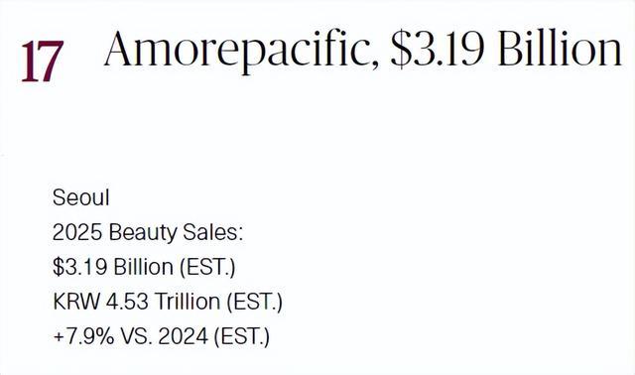Click the Seoul location text
The image size is (635, 375).
81,197
